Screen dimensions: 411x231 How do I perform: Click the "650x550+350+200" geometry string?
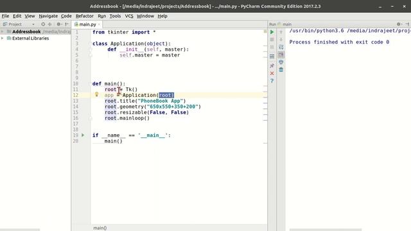pos(173,107)
